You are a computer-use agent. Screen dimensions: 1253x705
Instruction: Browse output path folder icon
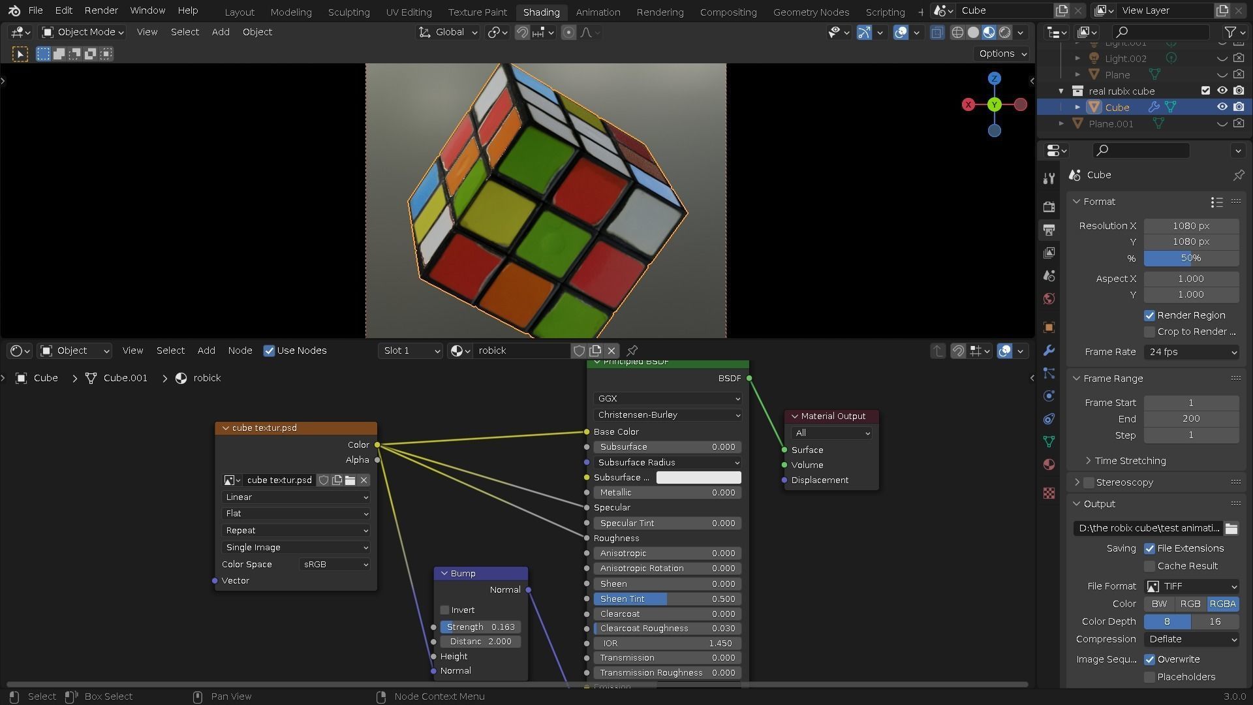[1231, 529]
